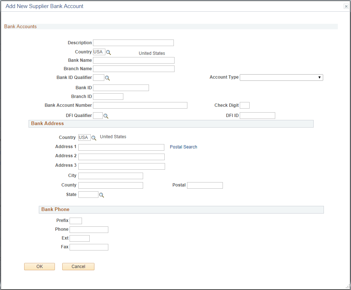Image resolution: width=351 pixels, height=290 pixels.
Task: Open the Bank ID Qualifier lookup
Action: tap(107, 78)
